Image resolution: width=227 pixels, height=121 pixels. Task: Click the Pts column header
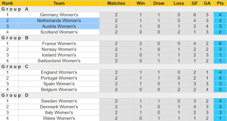click(x=220, y=3)
